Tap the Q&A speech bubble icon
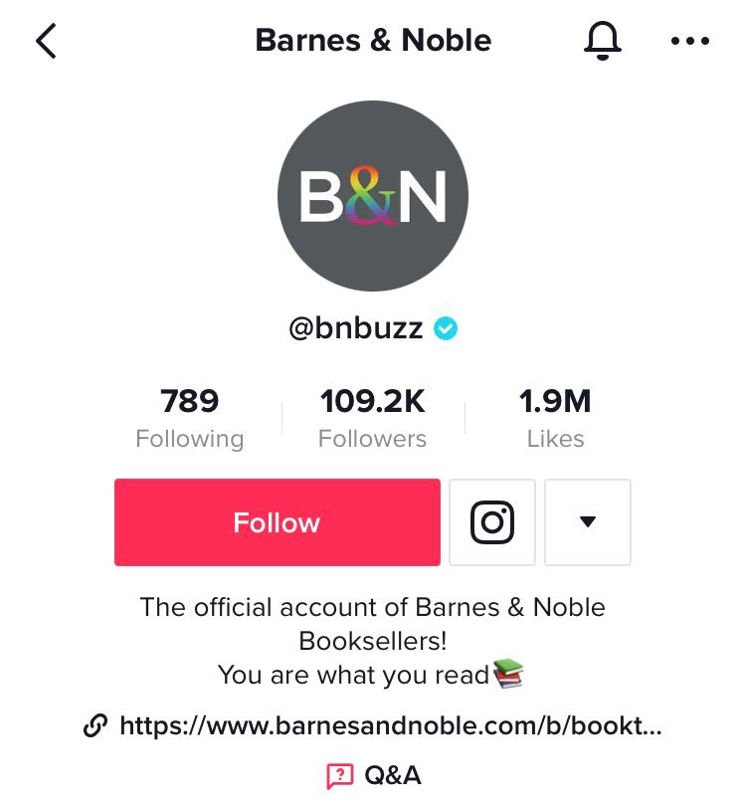746x807 pixels. [x=340, y=775]
